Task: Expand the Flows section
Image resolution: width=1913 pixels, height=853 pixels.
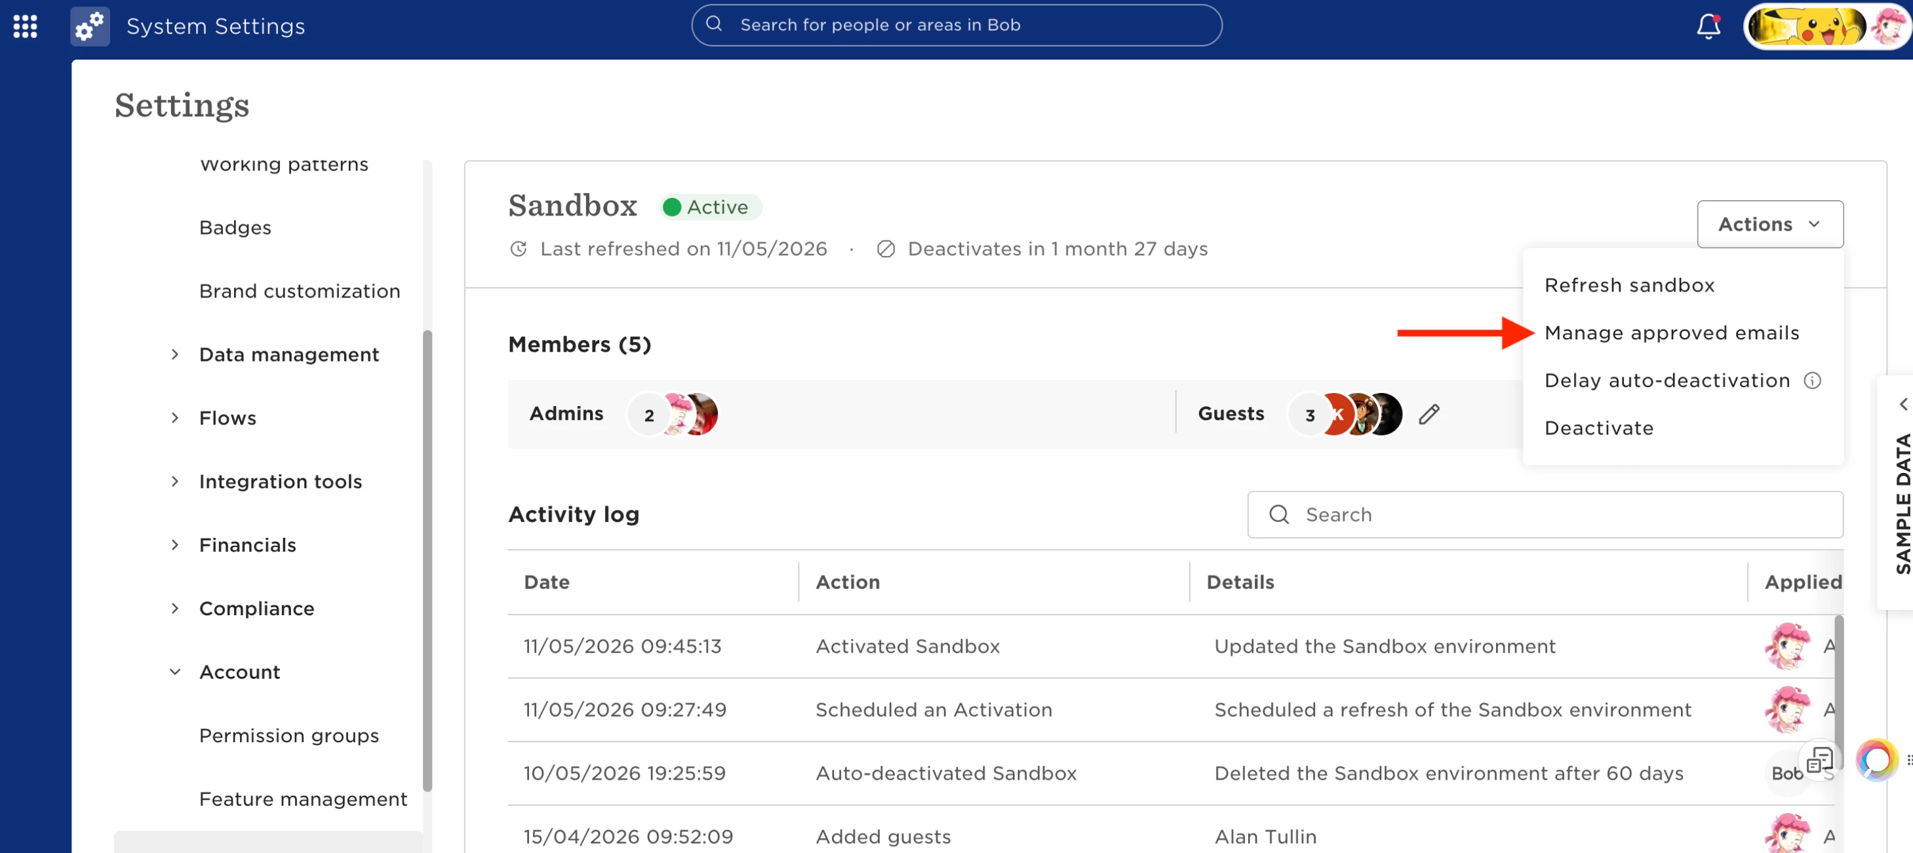Action: [174, 418]
